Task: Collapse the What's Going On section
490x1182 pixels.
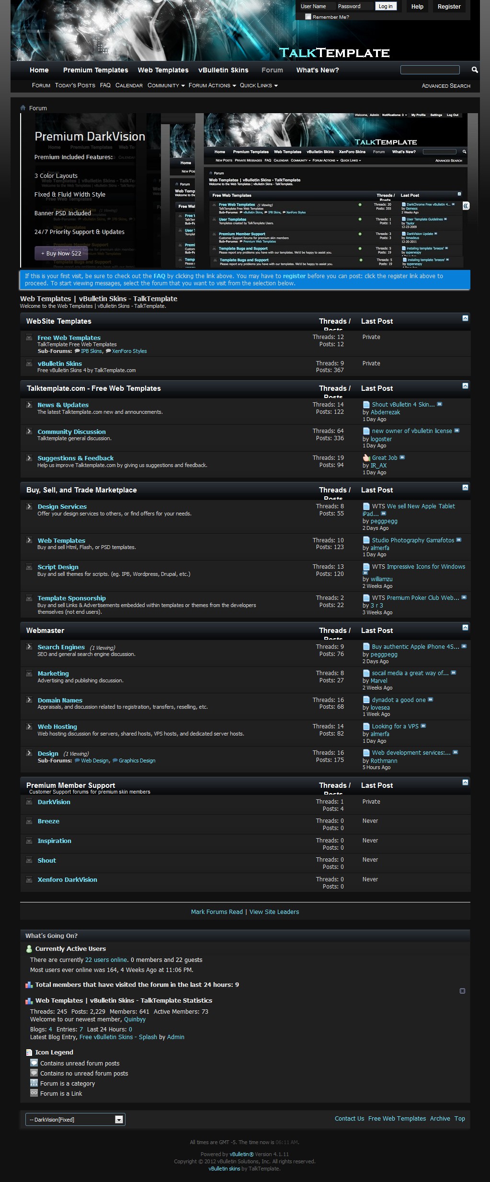Action: pyautogui.click(x=462, y=991)
